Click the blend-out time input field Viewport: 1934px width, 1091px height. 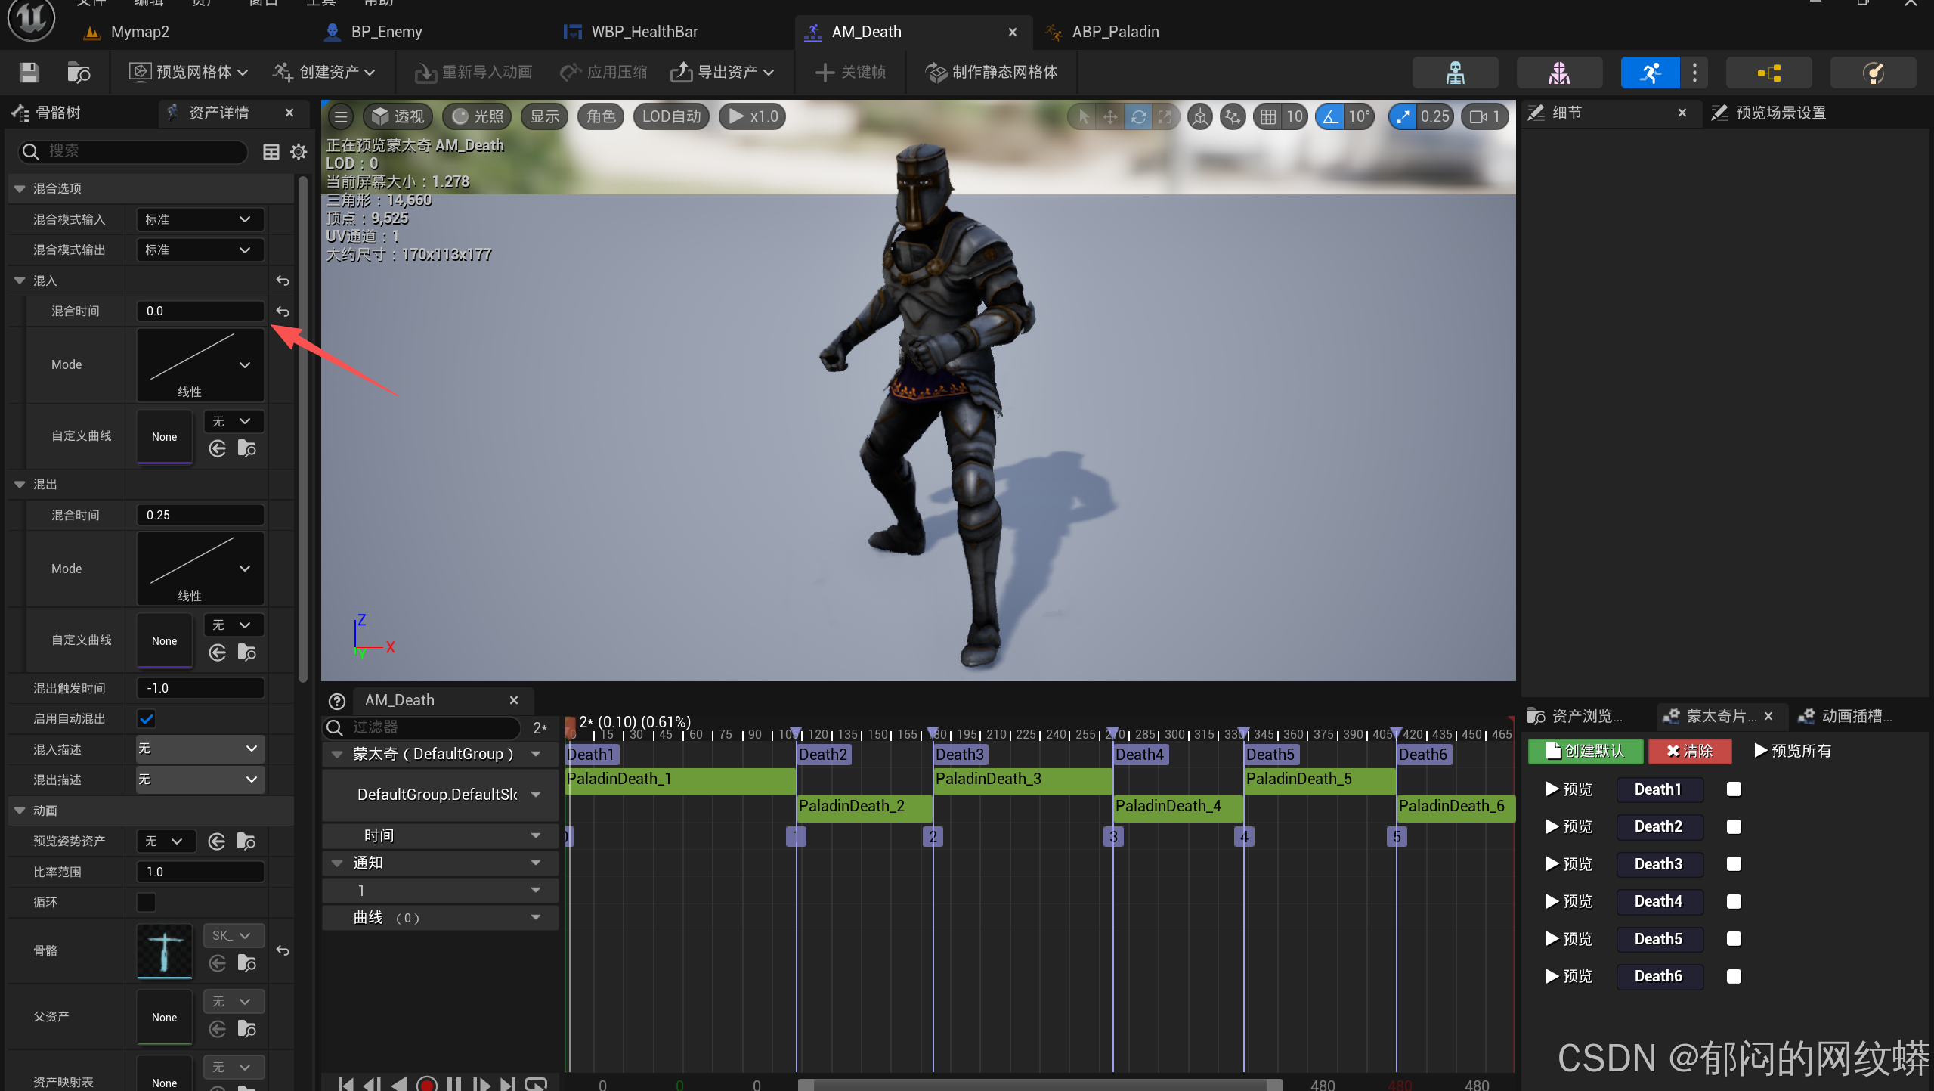click(200, 515)
